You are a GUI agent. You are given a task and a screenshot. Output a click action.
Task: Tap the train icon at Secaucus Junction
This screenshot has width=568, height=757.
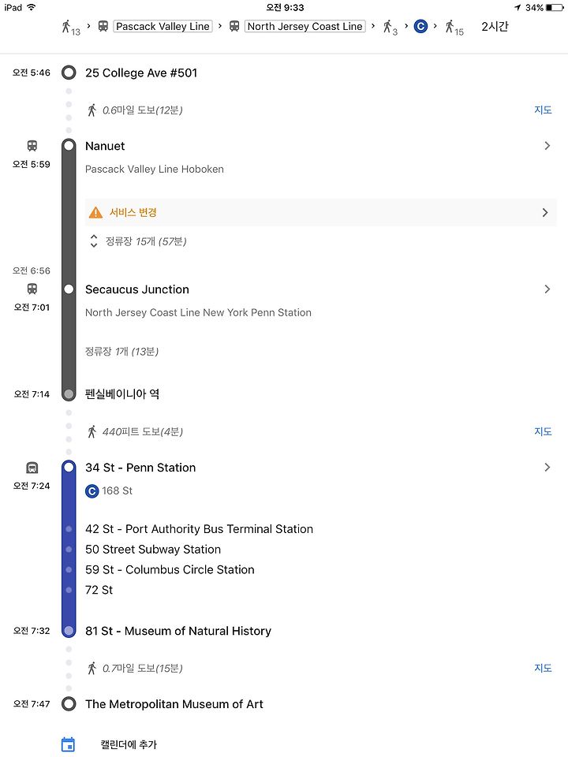(x=32, y=289)
